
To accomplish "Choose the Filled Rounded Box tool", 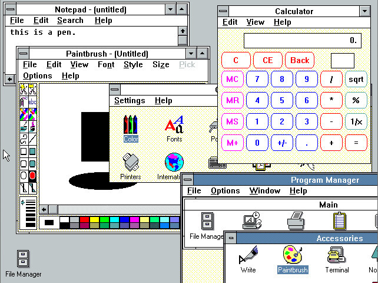I will [x=32, y=164].
